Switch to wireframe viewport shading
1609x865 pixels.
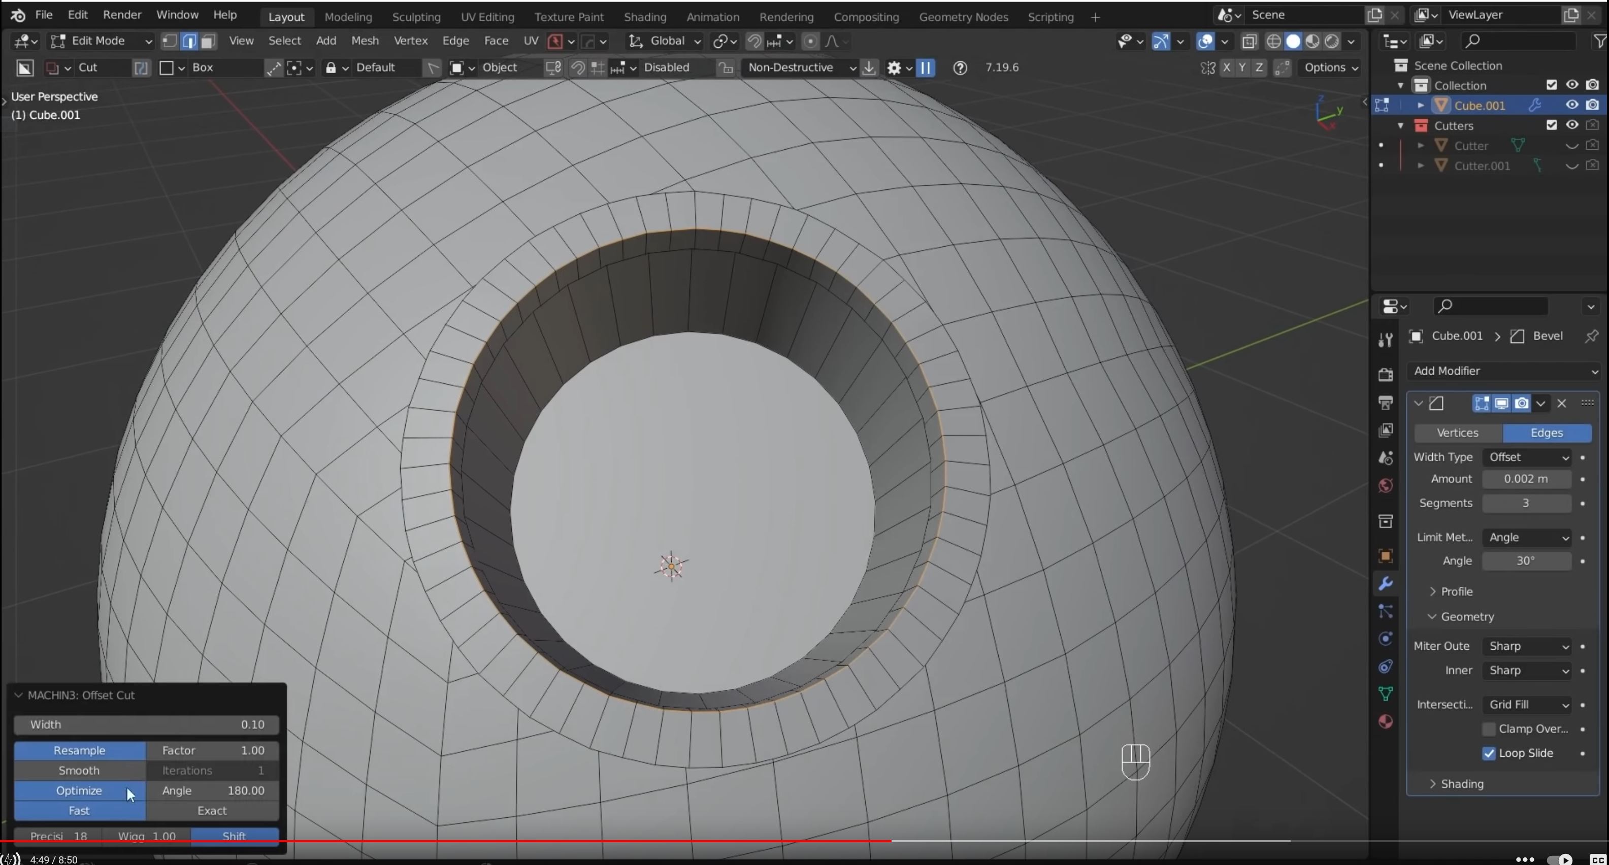pyautogui.click(x=1273, y=41)
